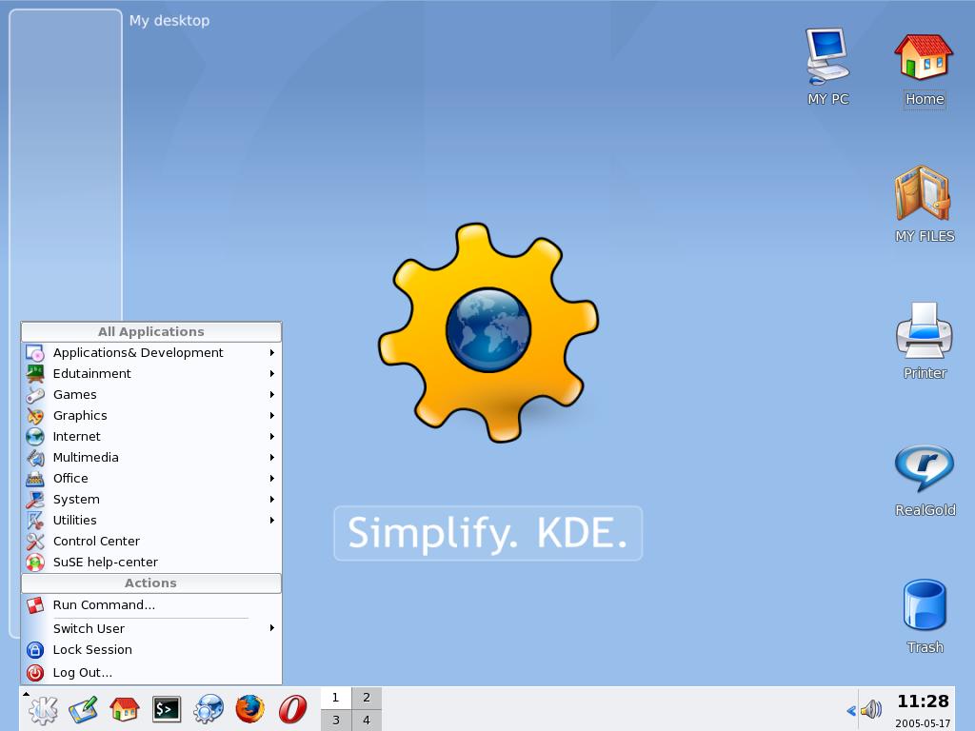Click the Multimedia menu label
Screen dimensions: 975x731
[x=86, y=458]
